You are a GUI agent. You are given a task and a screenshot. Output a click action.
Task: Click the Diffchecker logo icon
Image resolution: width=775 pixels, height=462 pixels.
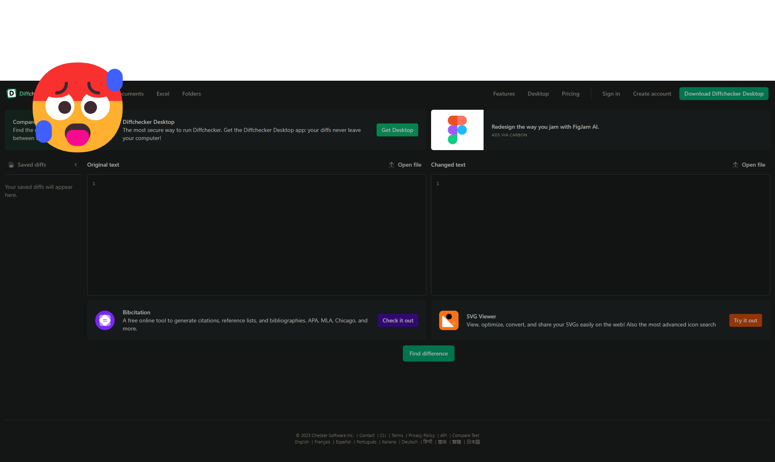tap(12, 94)
